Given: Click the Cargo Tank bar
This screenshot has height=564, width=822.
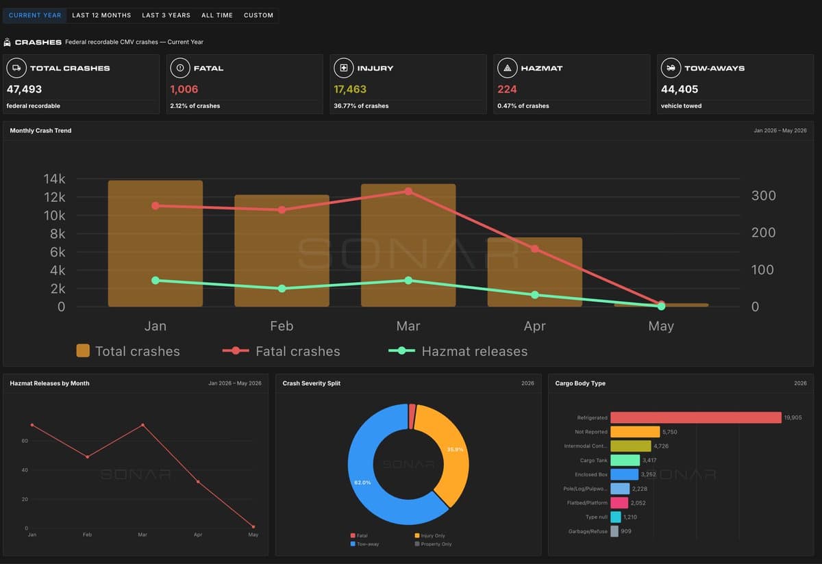Looking at the screenshot, I should pos(625,461).
